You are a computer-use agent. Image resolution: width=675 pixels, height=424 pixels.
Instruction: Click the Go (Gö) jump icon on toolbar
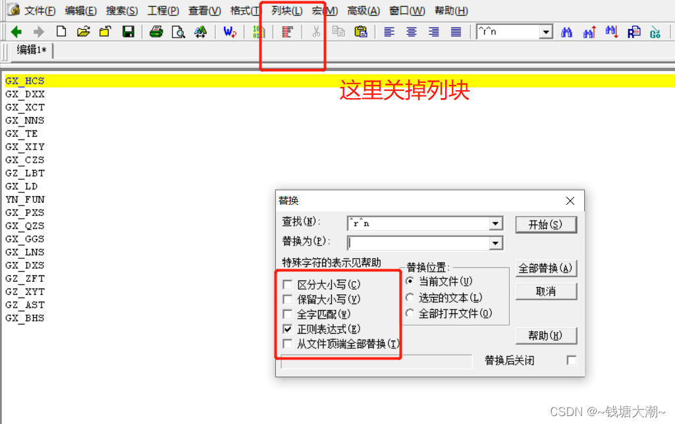pos(655,32)
